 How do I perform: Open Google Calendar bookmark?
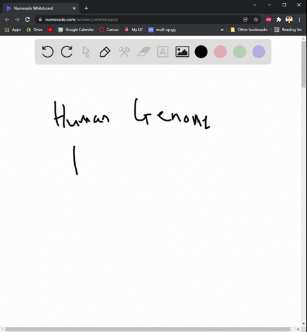pyautogui.click(x=76, y=30)
